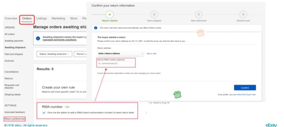Click the info icon in Awaiting shipment banner
The width and height of the screenshot is (284, 127).
tap(38, 38)
